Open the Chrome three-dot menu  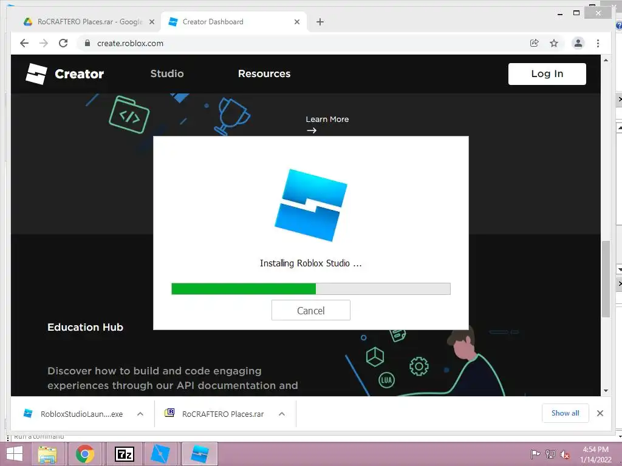tap(598, 43)
